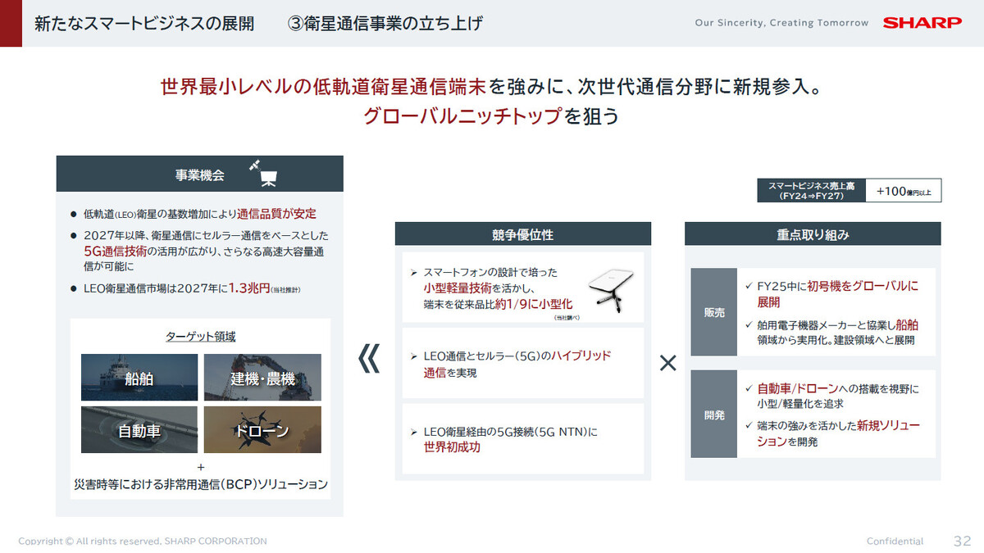Select the 建機・農機 target area image
Viewport: 984px width, 553px height.
[262, 378]
